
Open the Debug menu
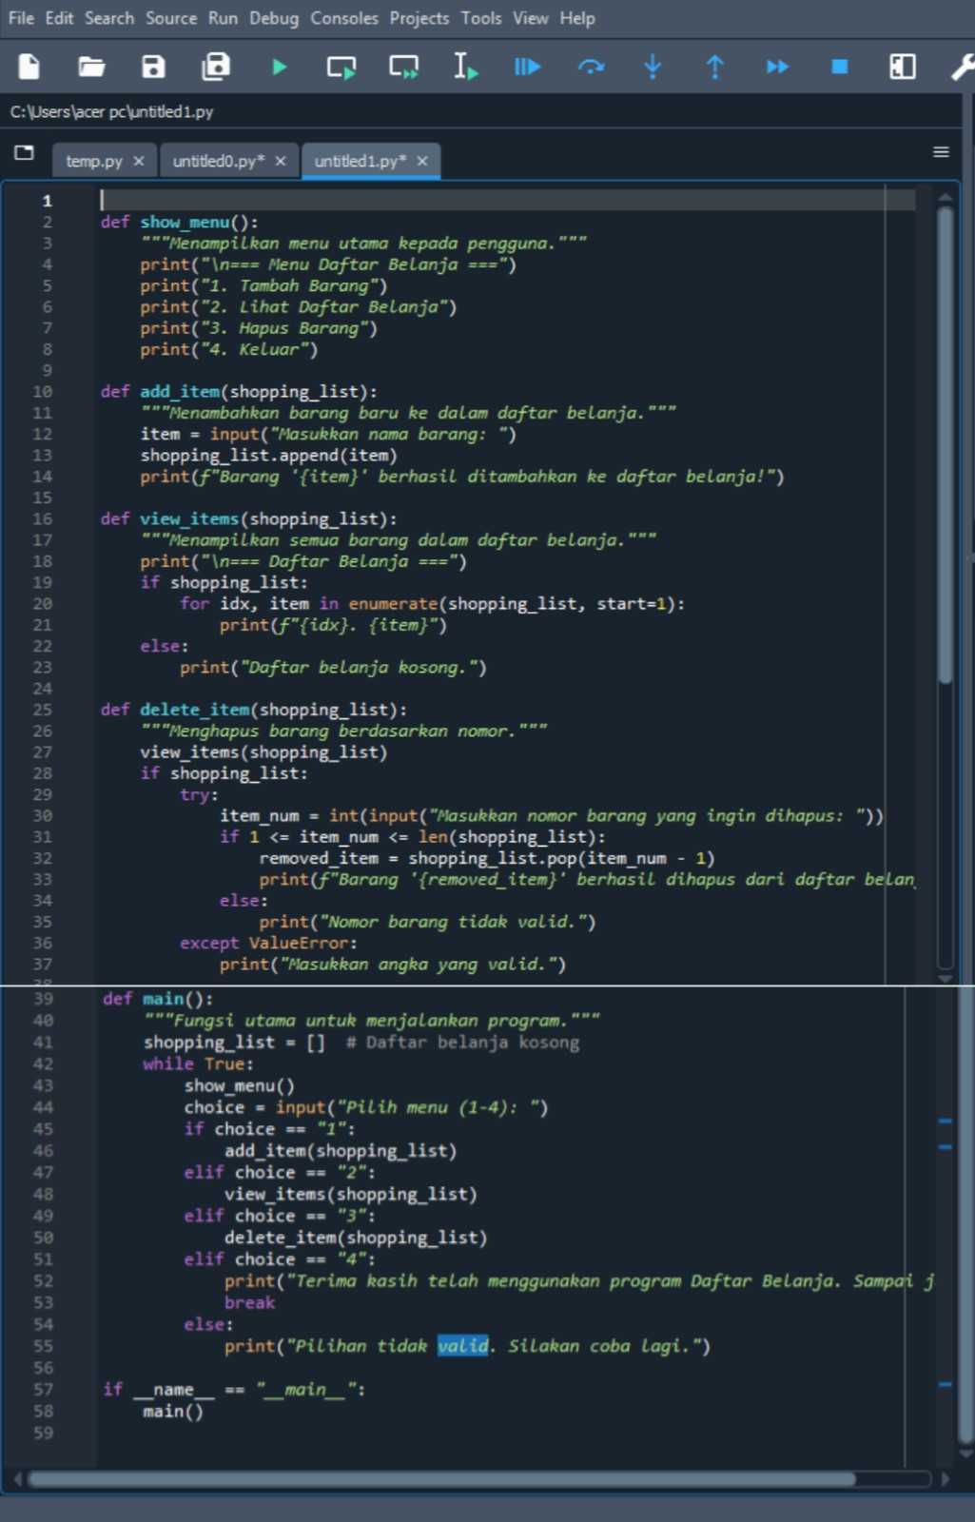[x=274, y=18]
